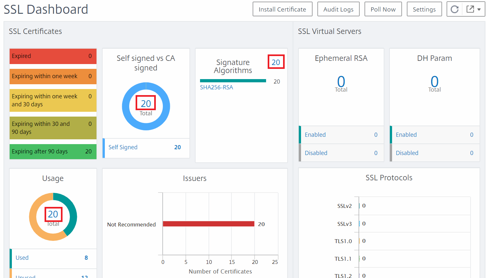486x278 pixels.
Task: Open DH Param Disabled row
Action: 435,153
